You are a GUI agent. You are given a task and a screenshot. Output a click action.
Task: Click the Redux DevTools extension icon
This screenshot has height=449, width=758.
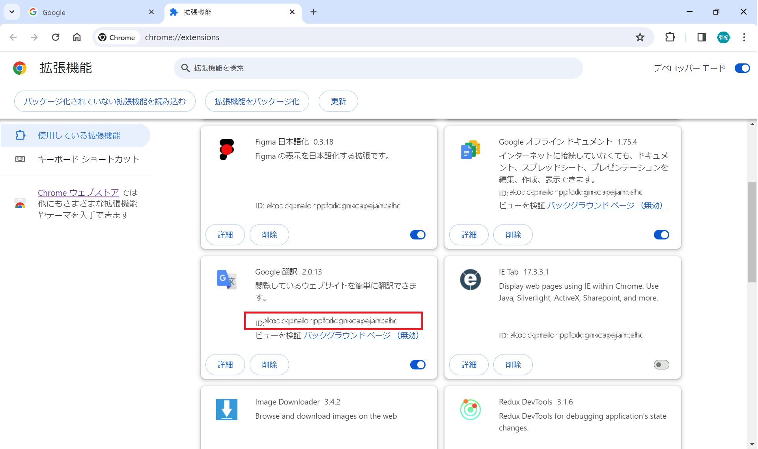470,410
